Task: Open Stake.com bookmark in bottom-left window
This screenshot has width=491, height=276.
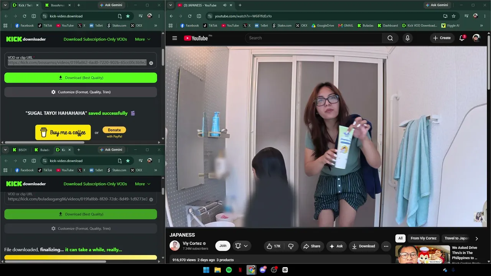Action: pyautogui.click(x=117, y=170)
